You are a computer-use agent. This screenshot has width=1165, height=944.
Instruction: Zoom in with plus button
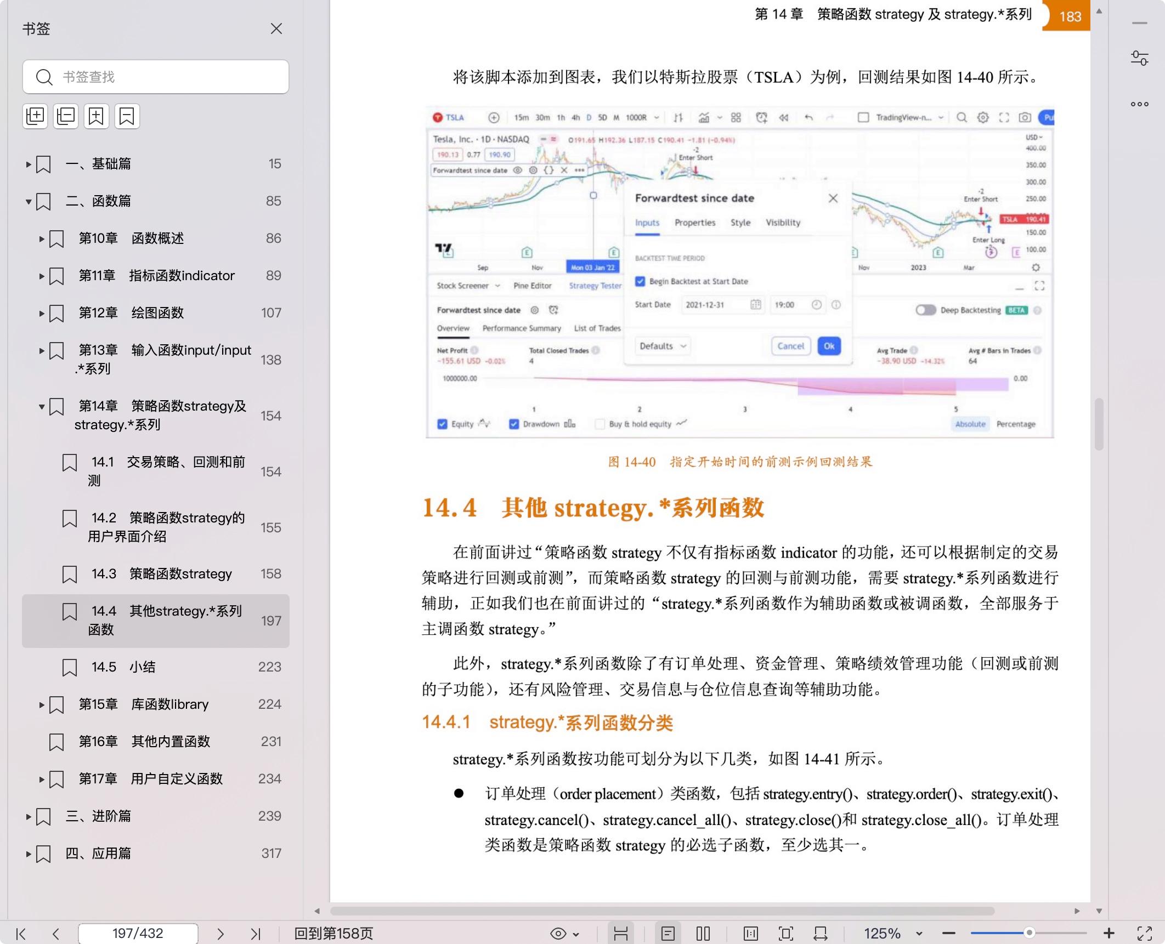(x=1109, y=933)
